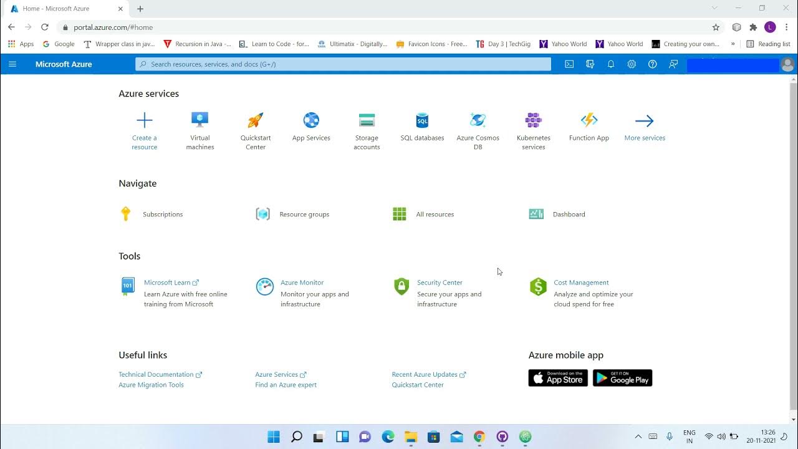This screenshot has width=798, height=449.
Task: Open portal Settings gear icon
Action: (x=632, y=64)
